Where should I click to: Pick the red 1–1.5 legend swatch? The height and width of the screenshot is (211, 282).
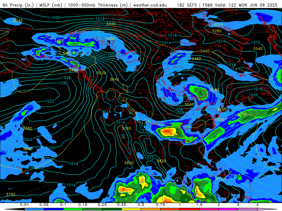point(190,209)
